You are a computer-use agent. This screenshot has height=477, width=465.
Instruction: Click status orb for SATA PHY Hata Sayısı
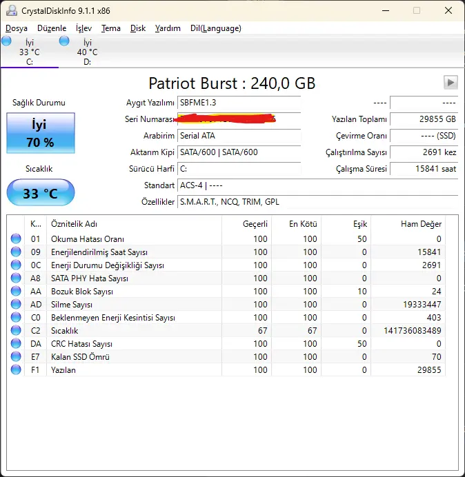[16, 278]
